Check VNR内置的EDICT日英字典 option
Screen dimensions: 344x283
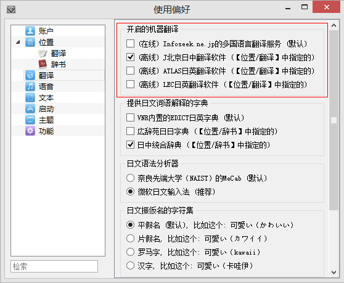click(130, 118)
